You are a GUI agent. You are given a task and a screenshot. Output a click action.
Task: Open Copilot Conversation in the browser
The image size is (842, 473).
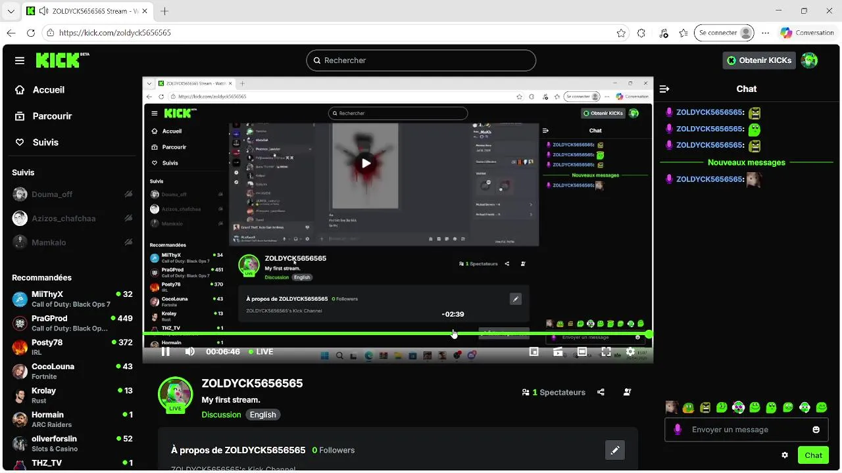[807, 33]
